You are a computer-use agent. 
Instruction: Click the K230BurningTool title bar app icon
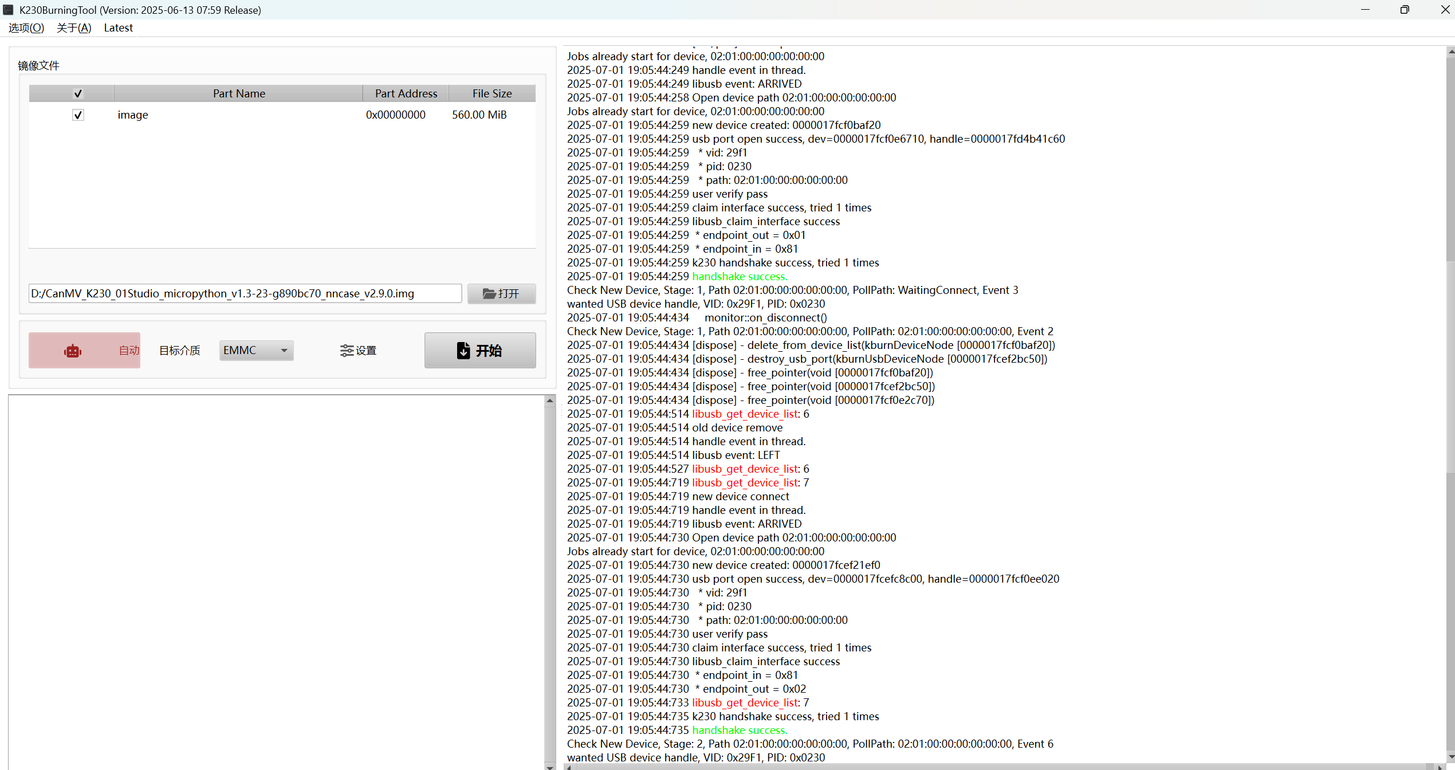click(x=8, y=10)
